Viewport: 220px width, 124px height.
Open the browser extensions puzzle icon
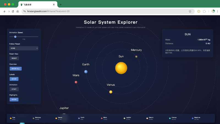tap(204, 11)
